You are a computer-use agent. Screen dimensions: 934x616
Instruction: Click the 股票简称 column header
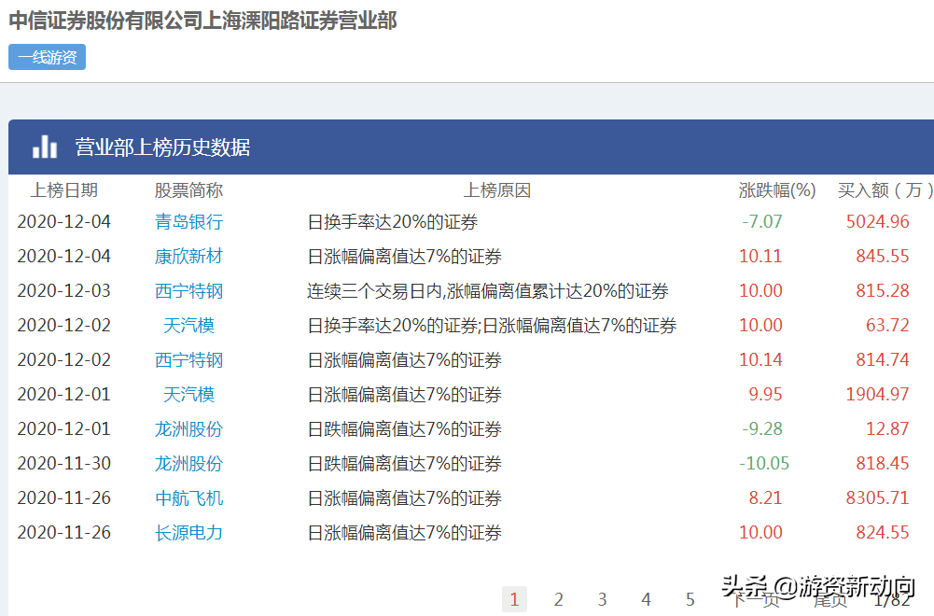point(188,190)
